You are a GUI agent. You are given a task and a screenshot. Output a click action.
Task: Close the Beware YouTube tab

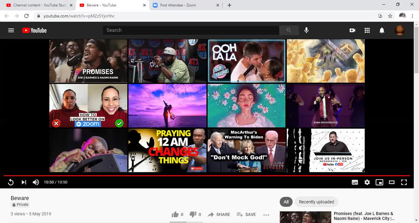[144, 5]
